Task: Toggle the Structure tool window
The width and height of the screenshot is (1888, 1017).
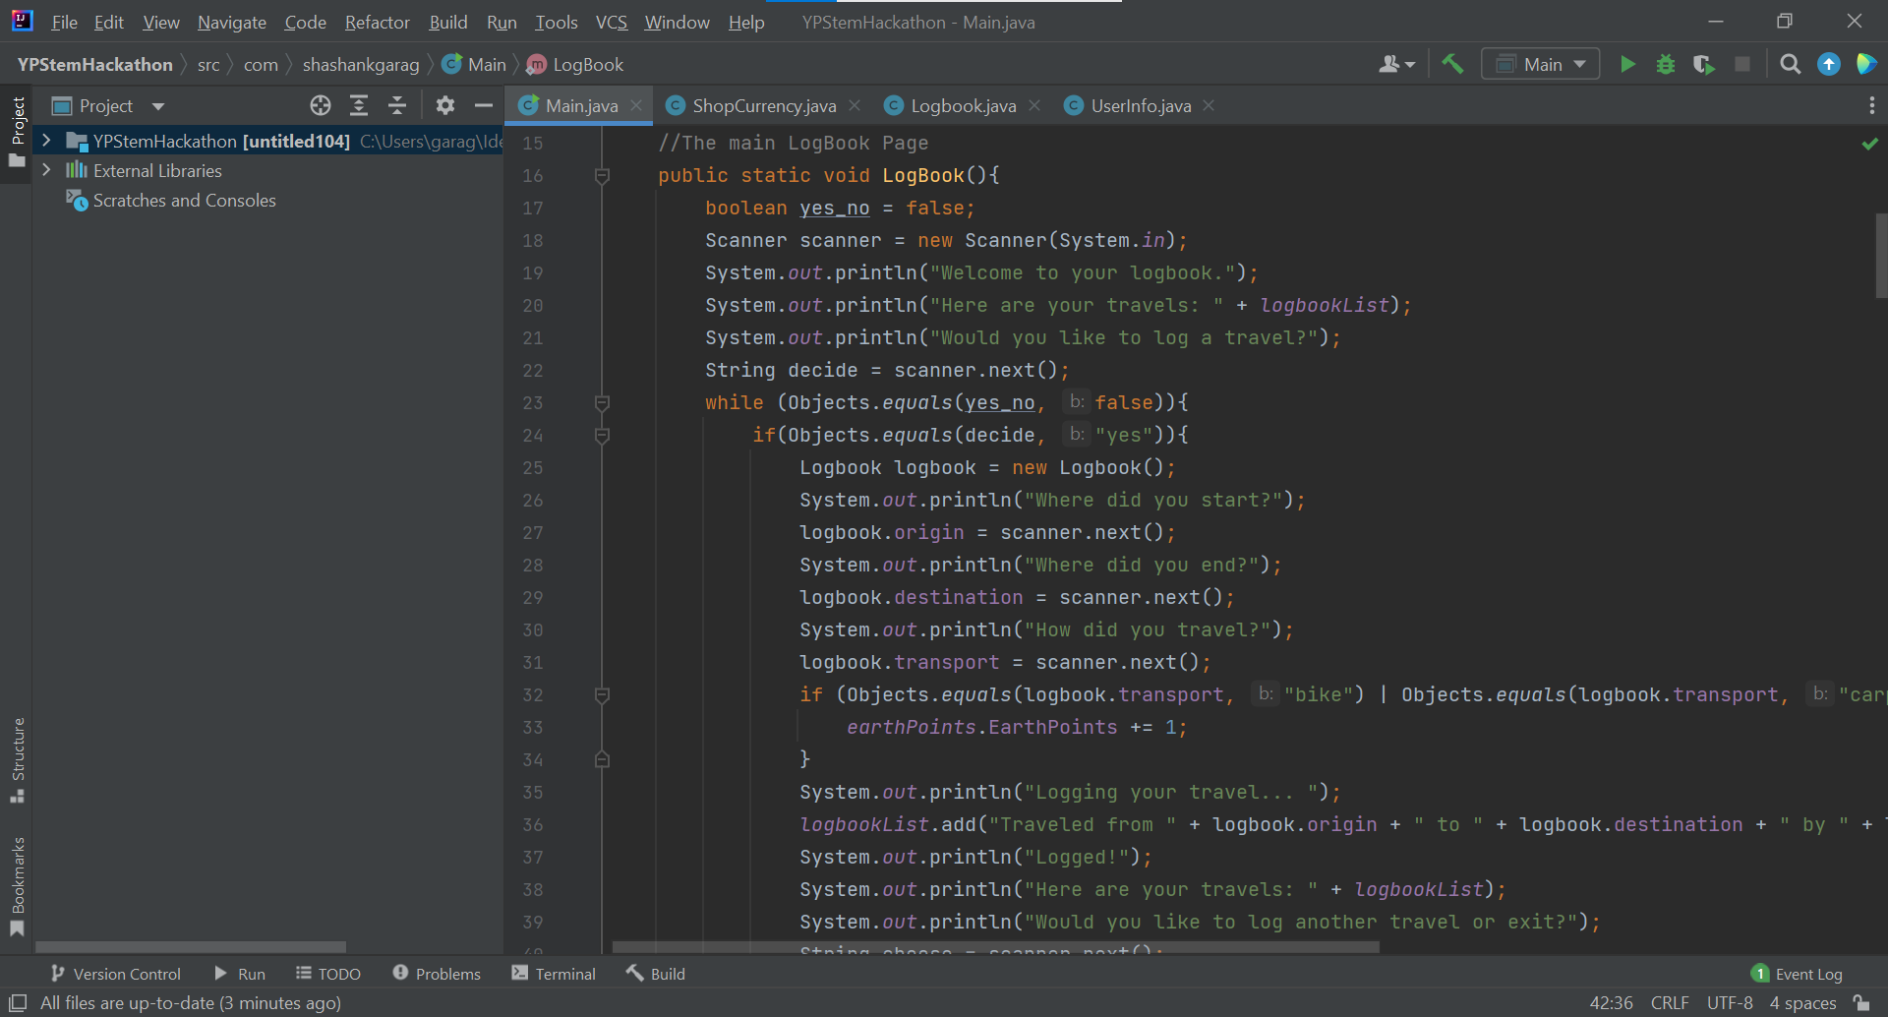Action: 17,759
